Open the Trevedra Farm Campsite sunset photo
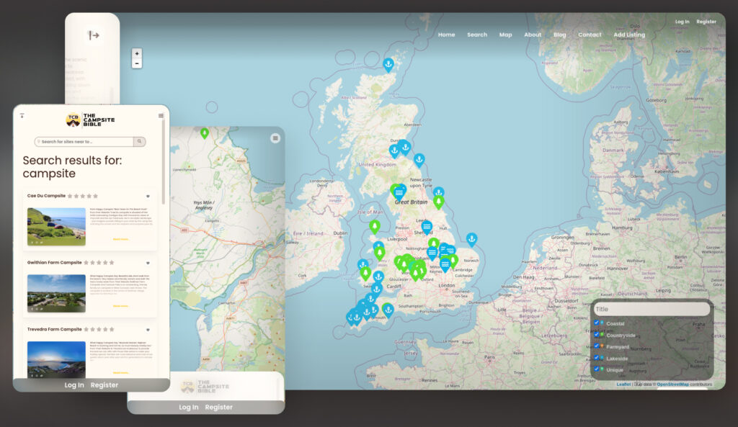The image size is (738, 427). tap(56, 360)
